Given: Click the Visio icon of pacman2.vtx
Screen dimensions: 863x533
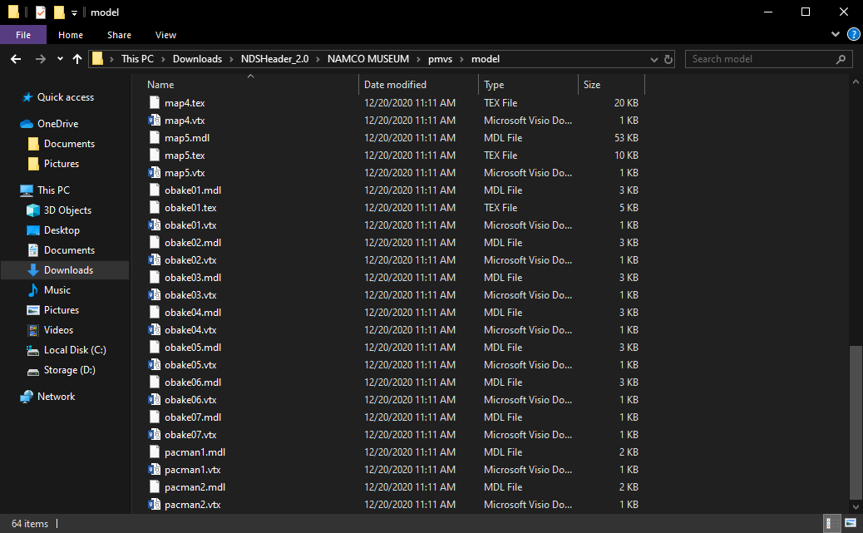Looking at the screenshot, I should coord(155,504).
